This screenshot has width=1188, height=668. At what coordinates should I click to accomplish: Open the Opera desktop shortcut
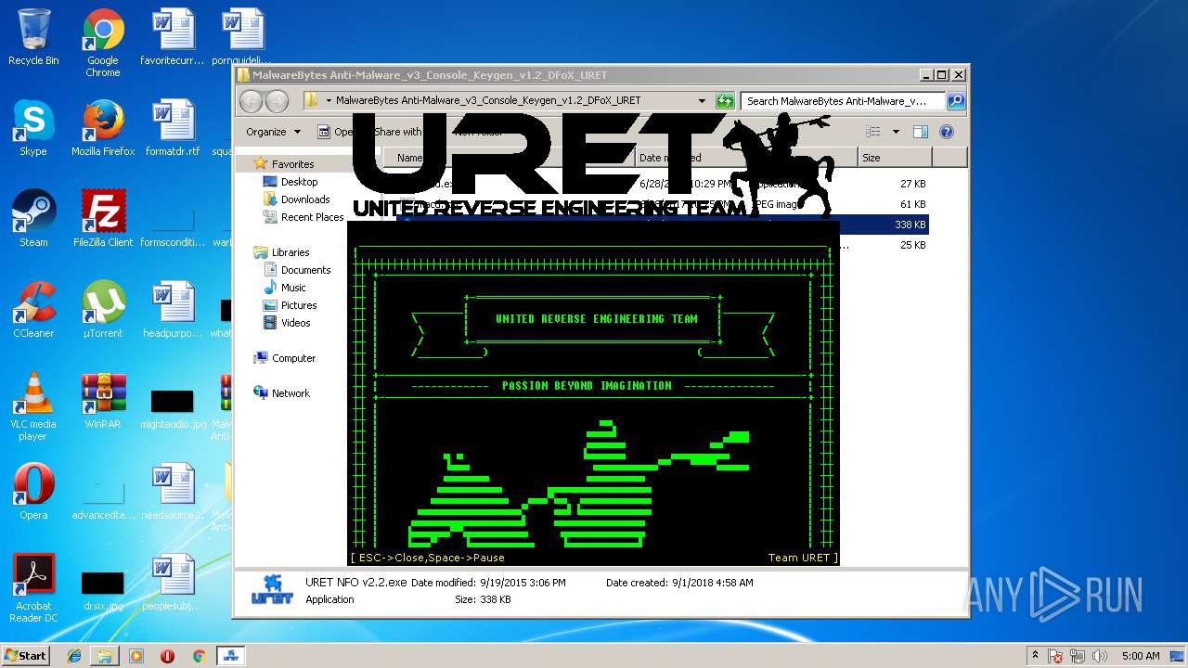(x=33, y=492)
